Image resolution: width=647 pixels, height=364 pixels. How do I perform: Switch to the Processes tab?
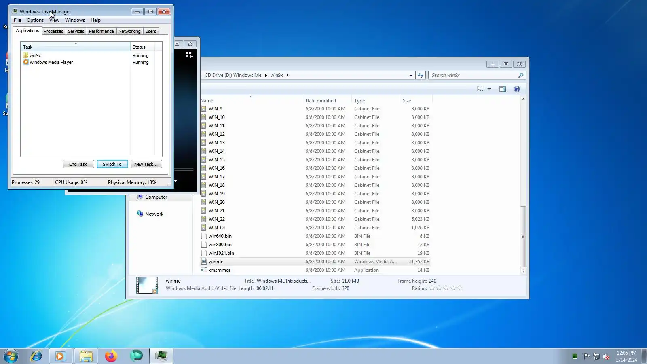(x=53, y=31)
